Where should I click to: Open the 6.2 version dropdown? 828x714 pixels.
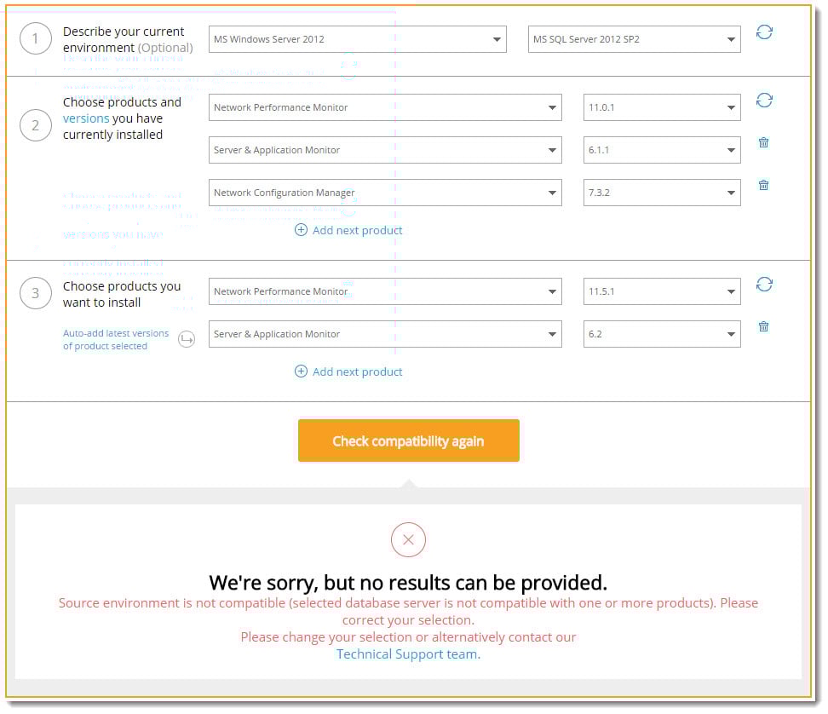click(662, 334)
